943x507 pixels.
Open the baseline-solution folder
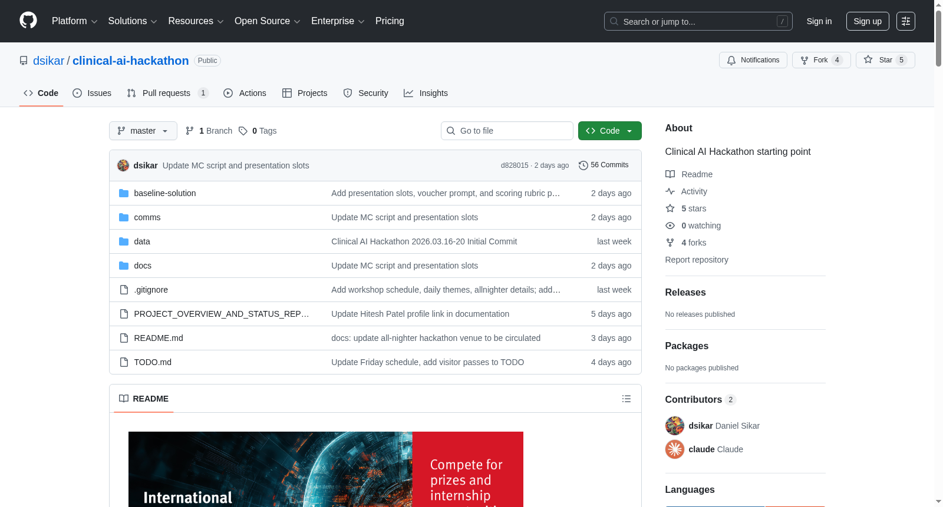pyautogui.click(x=165, y=193)
